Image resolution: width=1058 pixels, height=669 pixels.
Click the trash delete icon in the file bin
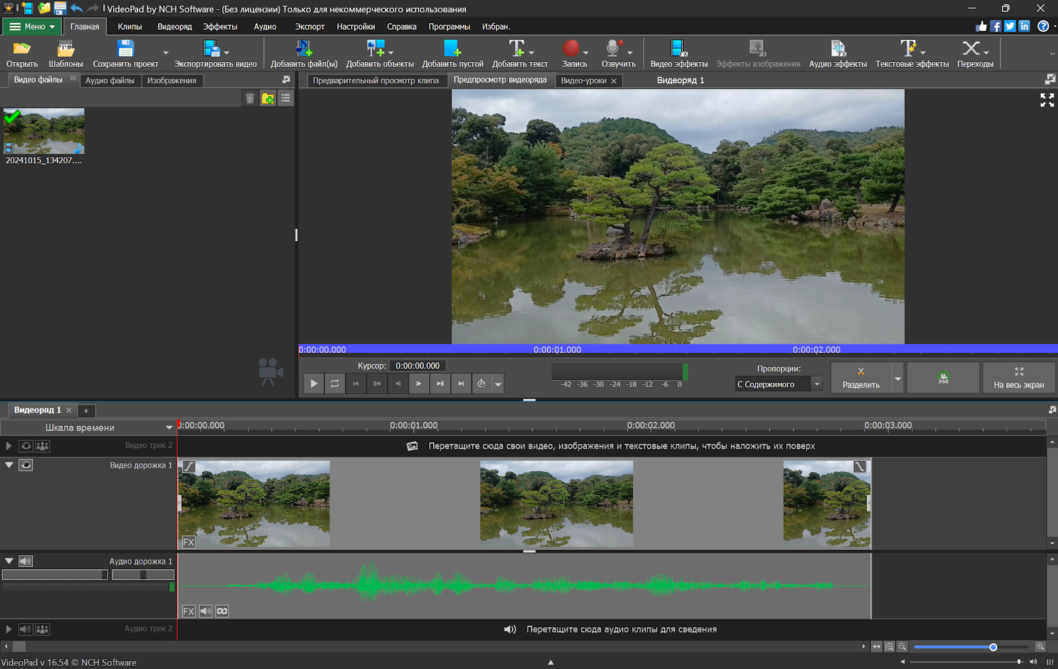pyautogui.click(x=250, y=98)
